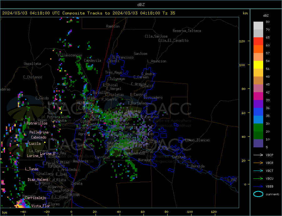Select the gold 51 dBZ legend swatch
This screenshot has height=216, width=282.
tap(258, 72)
